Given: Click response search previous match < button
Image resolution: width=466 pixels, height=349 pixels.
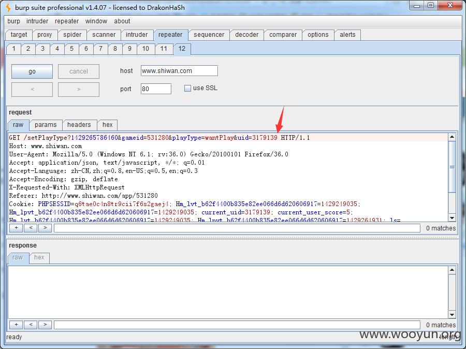Looking at the screenshot, I should [x=31, y=325].
